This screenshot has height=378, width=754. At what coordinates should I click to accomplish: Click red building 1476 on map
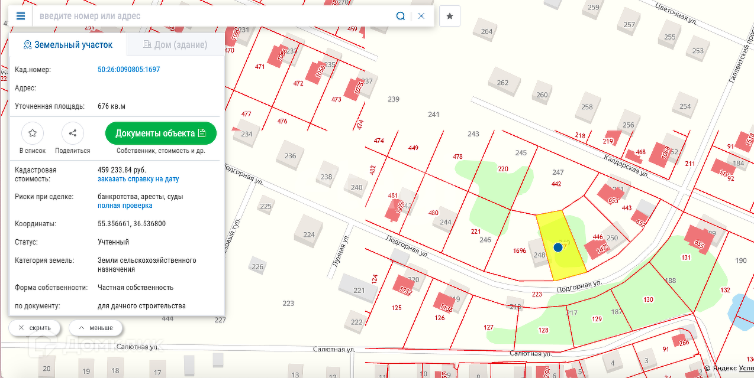[396, 209]
